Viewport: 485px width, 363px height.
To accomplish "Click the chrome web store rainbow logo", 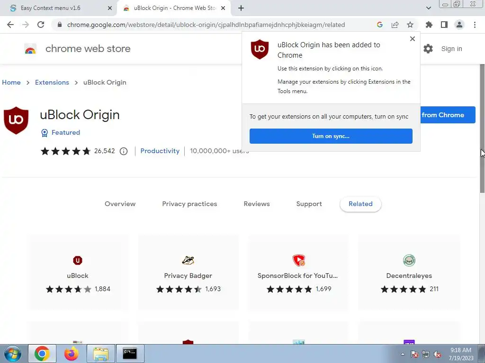I will pos(30,49).
